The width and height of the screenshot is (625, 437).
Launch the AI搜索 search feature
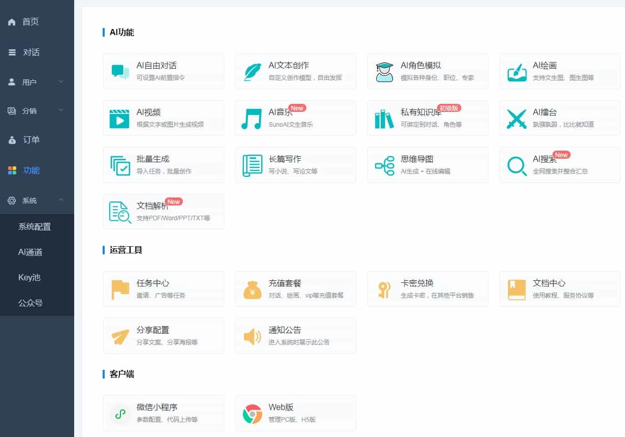coord(559,164)
